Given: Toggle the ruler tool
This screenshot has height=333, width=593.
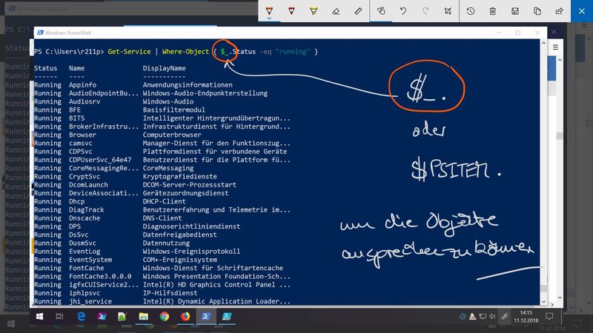Looking at the screenshot, I should [358, 11].
